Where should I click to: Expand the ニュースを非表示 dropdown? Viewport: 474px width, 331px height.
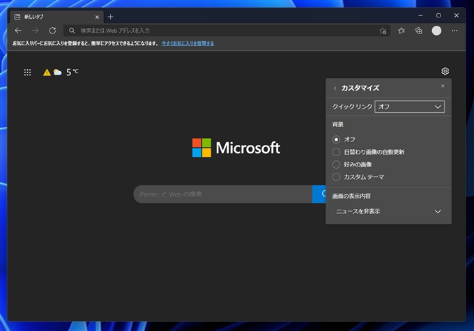point(388,211)
